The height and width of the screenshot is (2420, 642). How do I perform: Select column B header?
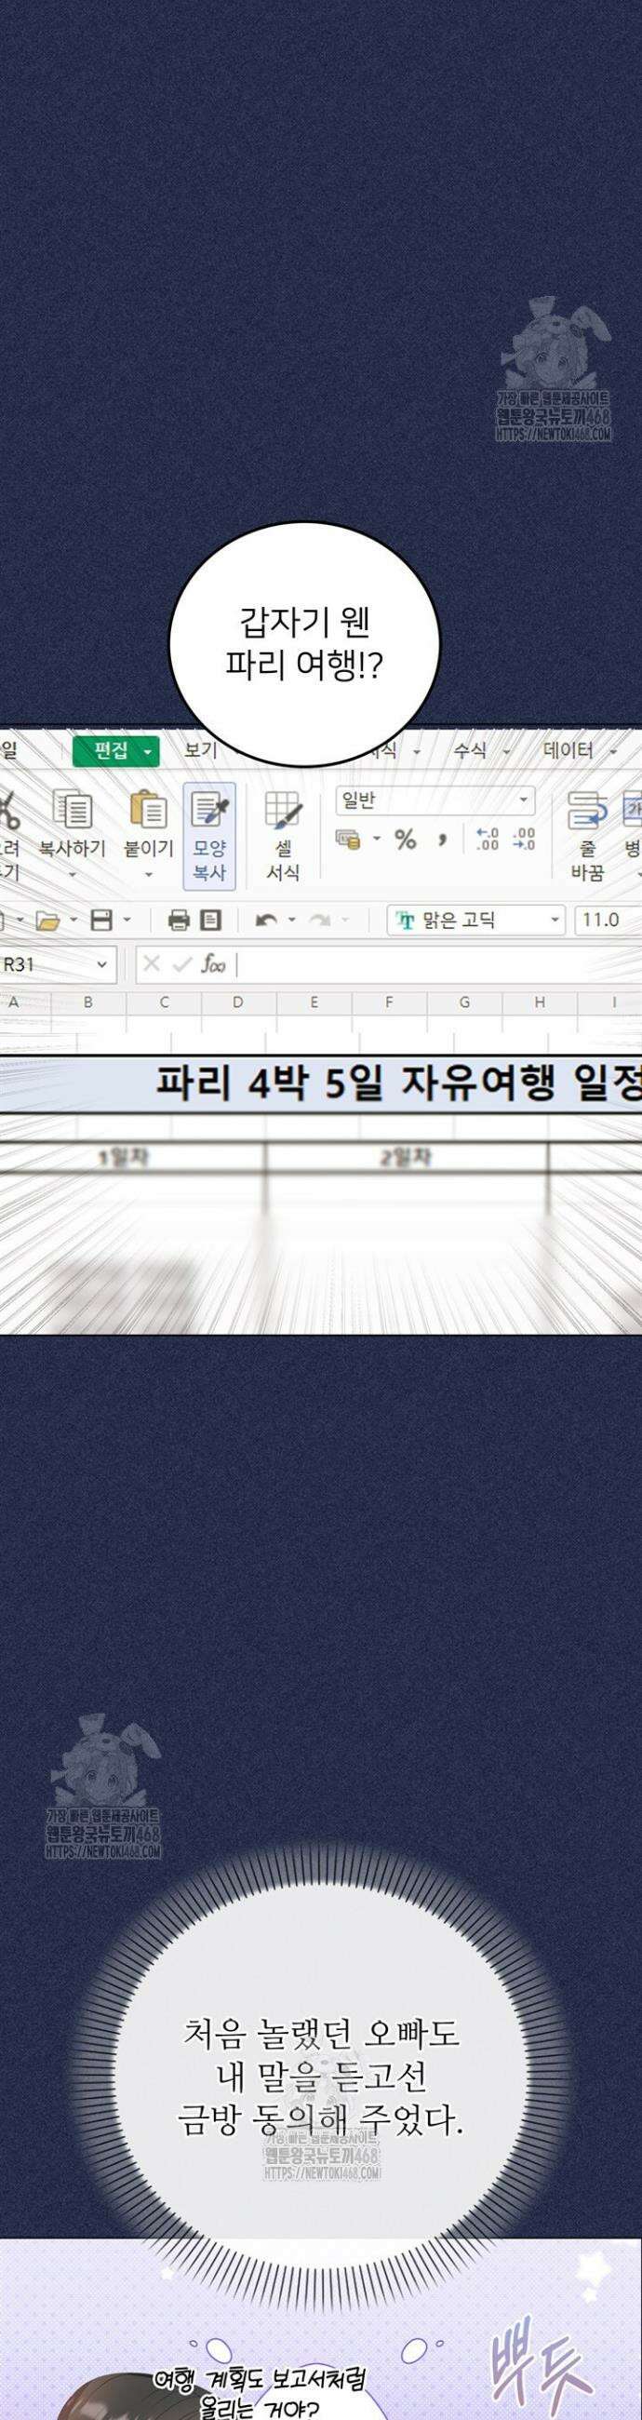coord(88,1002)
